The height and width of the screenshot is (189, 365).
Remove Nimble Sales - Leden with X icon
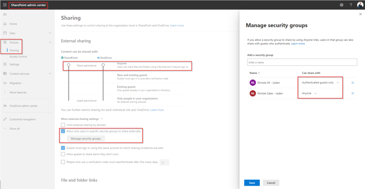click(353, 93)
